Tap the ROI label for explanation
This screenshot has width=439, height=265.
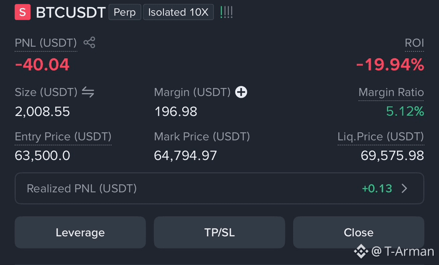pos(414,43)
